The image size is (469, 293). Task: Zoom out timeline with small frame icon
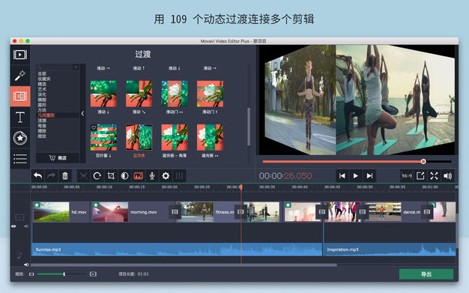coord(31,274)
